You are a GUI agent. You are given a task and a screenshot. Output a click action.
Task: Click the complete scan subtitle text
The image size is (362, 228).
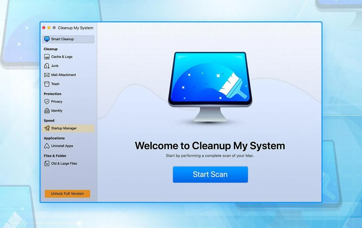[x=210, y=156]
